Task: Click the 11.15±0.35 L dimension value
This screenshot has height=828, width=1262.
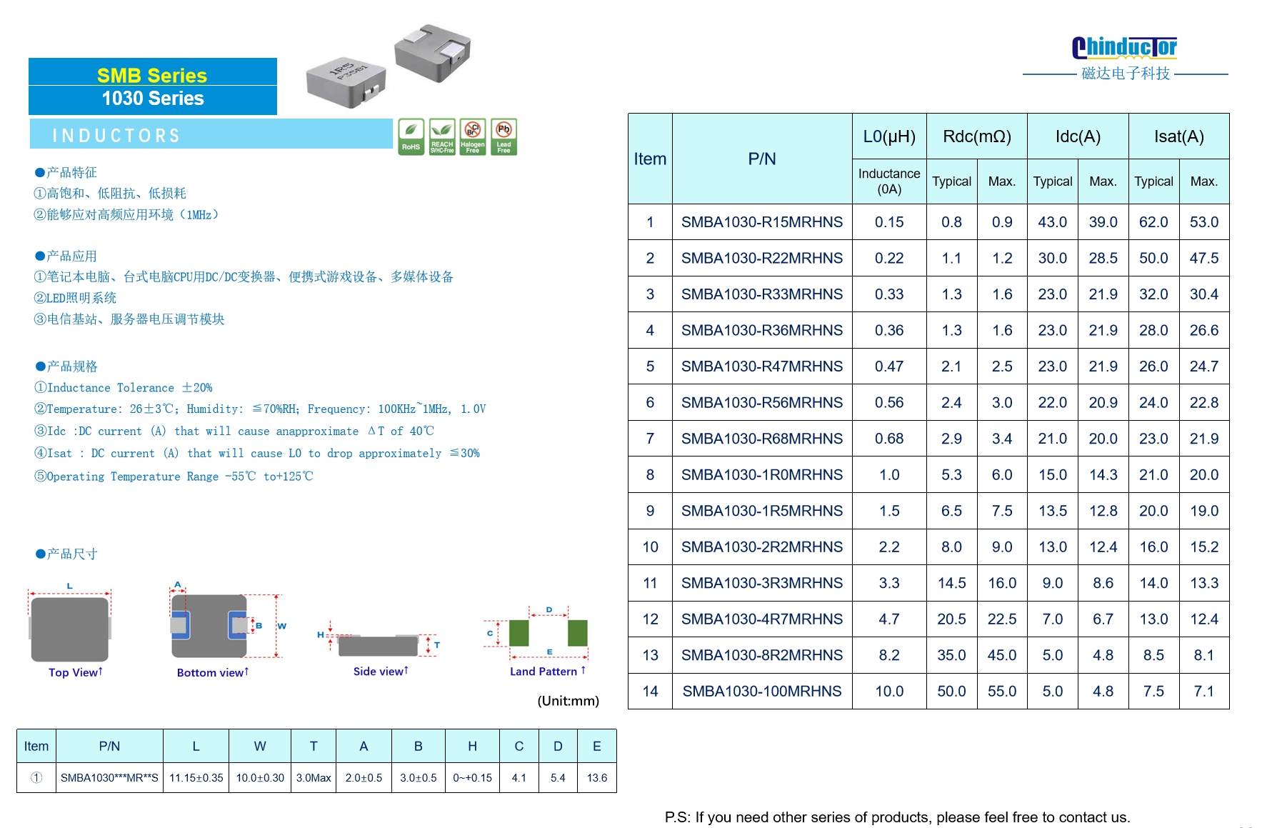Action: [196, 778]
